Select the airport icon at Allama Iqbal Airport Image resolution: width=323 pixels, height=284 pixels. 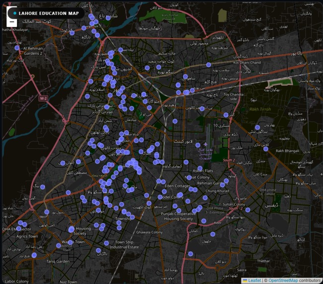click(205, 144)
